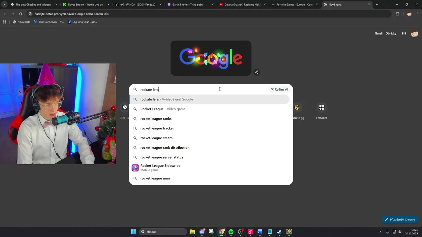Click Přizpůsobit Chrome customize button

pos(400,220)
